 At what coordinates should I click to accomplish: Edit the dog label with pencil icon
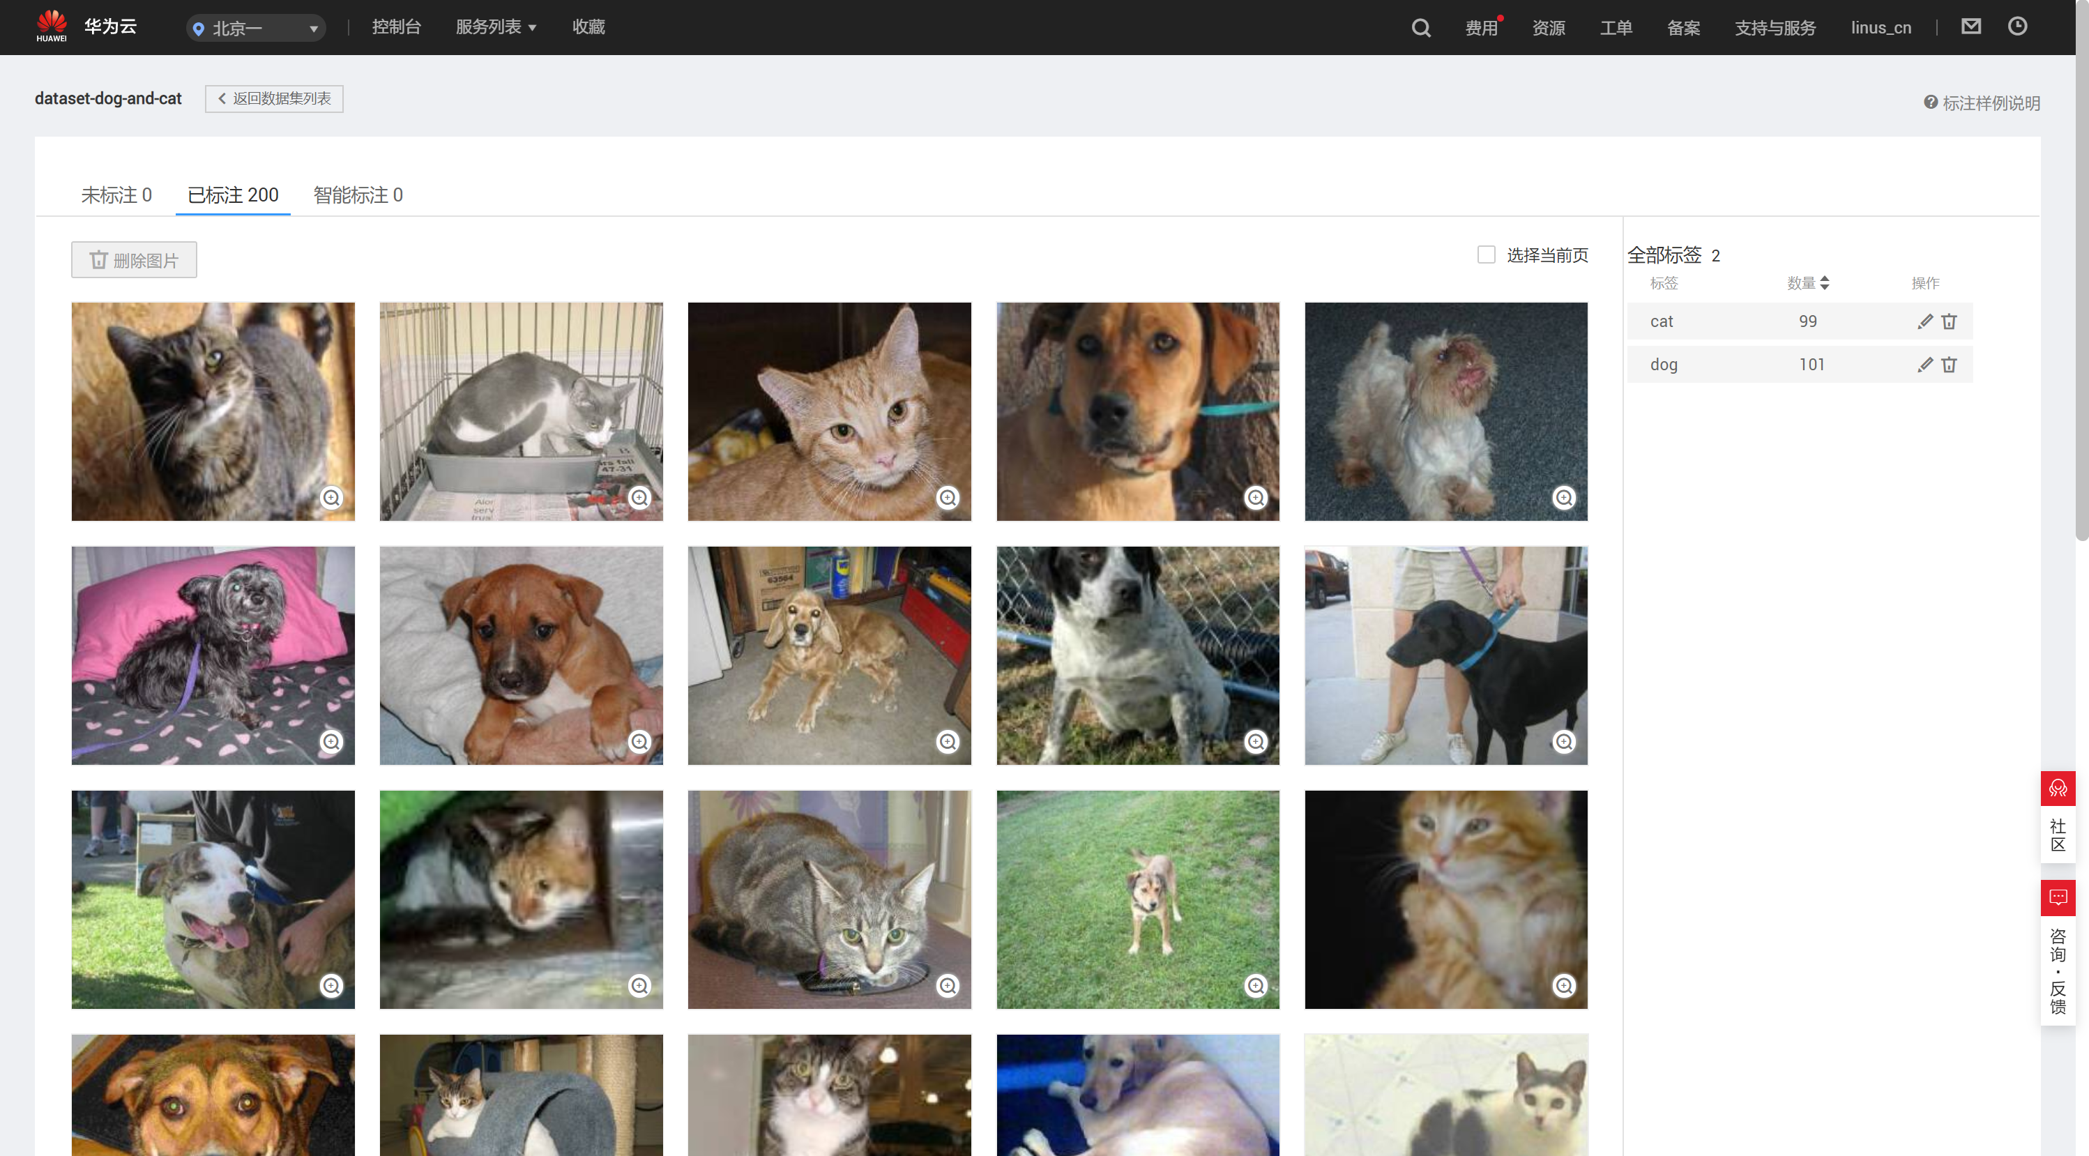pyautogui.click(x=1924, y=364)
